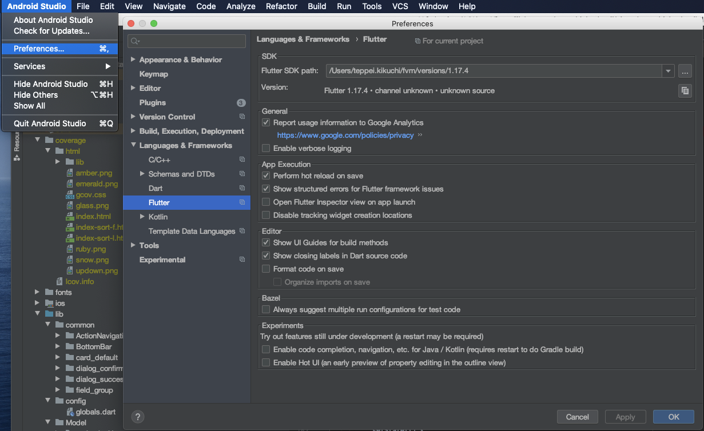The image size is (704, 431).
Task: Open the Flutter SDK path dropdown arrow
Action: [668, 71]
